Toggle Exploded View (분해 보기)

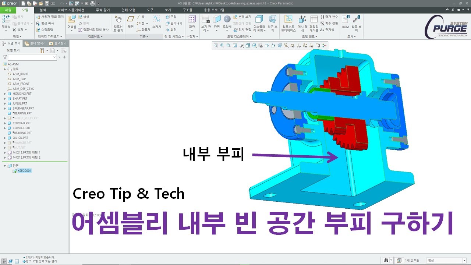pyautogui.click(x=242, y=17)
